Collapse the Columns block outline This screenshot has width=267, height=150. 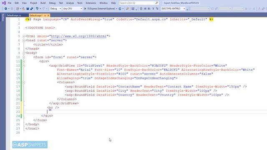[x=23, y=82]
